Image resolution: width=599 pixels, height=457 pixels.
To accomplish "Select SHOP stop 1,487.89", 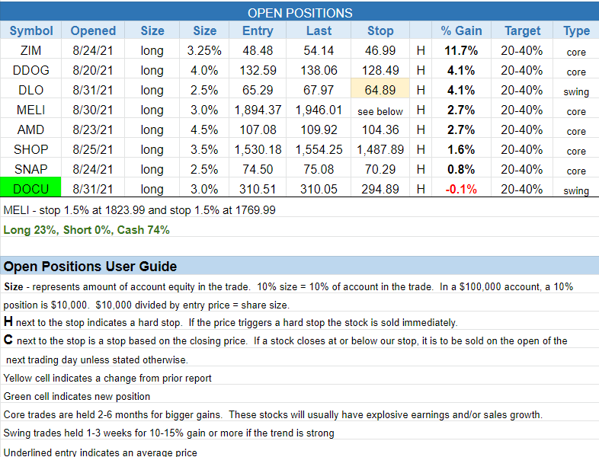I will [x=380, y=149].
